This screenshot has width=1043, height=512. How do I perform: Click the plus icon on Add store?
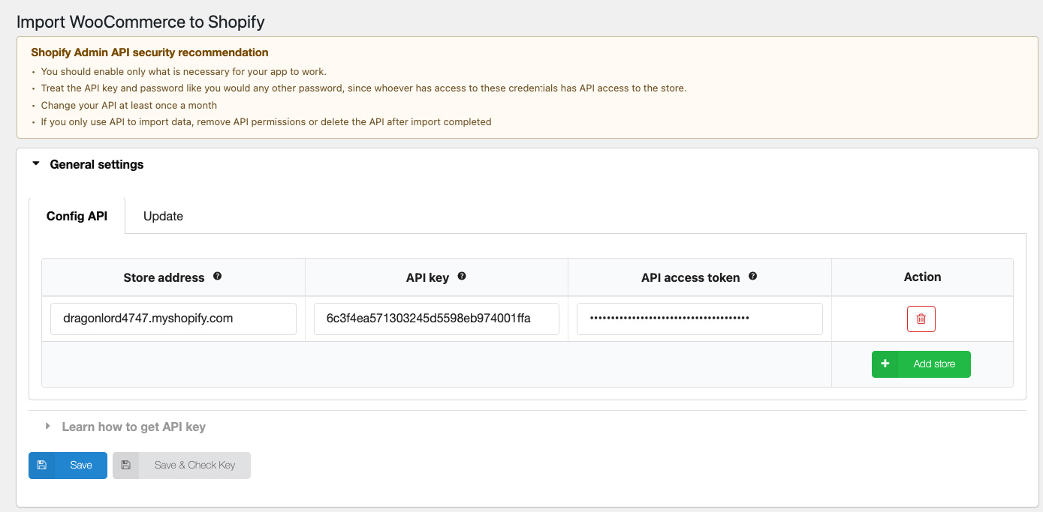885,364
